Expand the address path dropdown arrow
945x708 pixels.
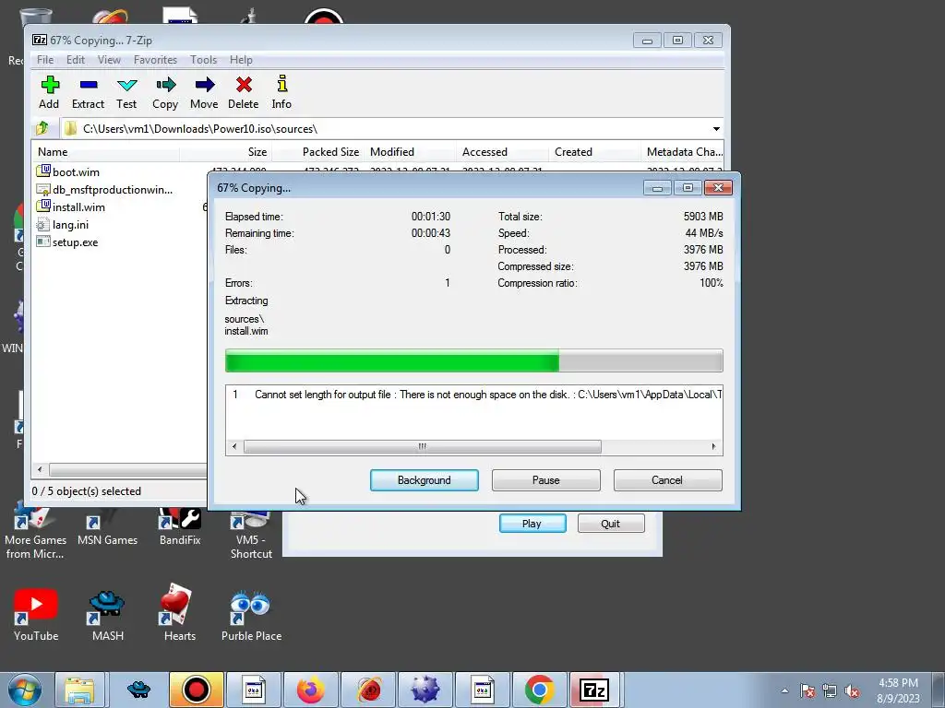pos(716,129)
